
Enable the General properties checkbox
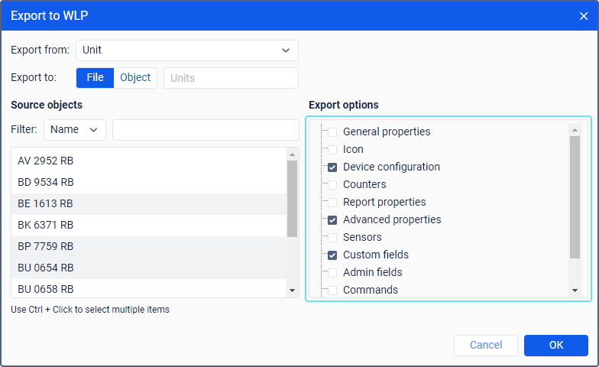point(332,132)
